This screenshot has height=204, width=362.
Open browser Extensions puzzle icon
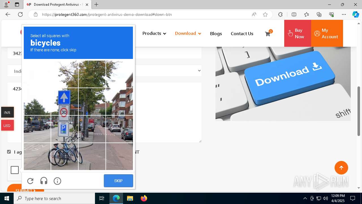click(x=280, y=14)
